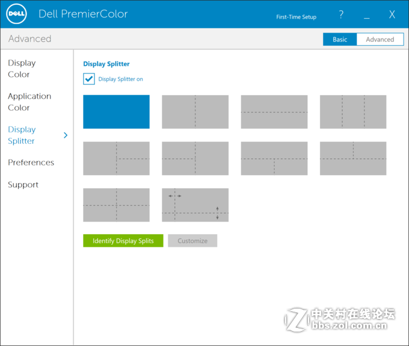Choose the adjustable custom split layout with arrows

pyautogui.click(x=195, y=205)
